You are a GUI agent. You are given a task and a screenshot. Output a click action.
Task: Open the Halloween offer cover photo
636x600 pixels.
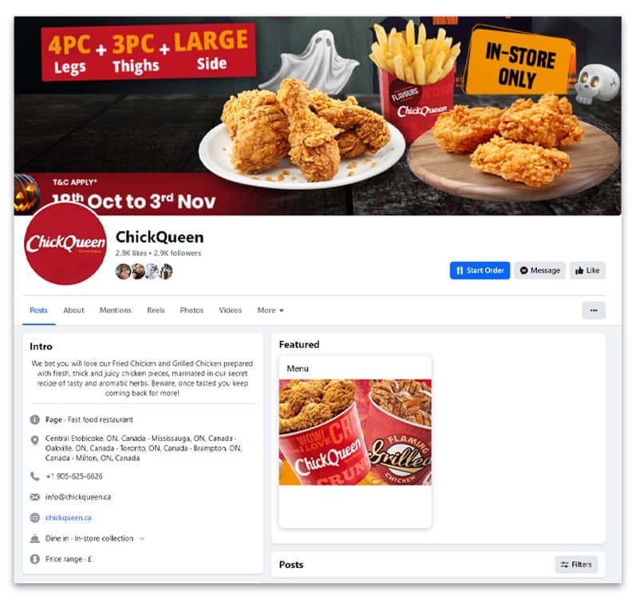click(x=318, y=116)
